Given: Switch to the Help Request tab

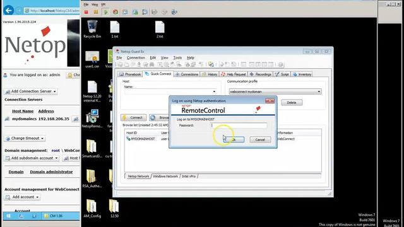Looking at the screenshot, I should pos(234,74).
